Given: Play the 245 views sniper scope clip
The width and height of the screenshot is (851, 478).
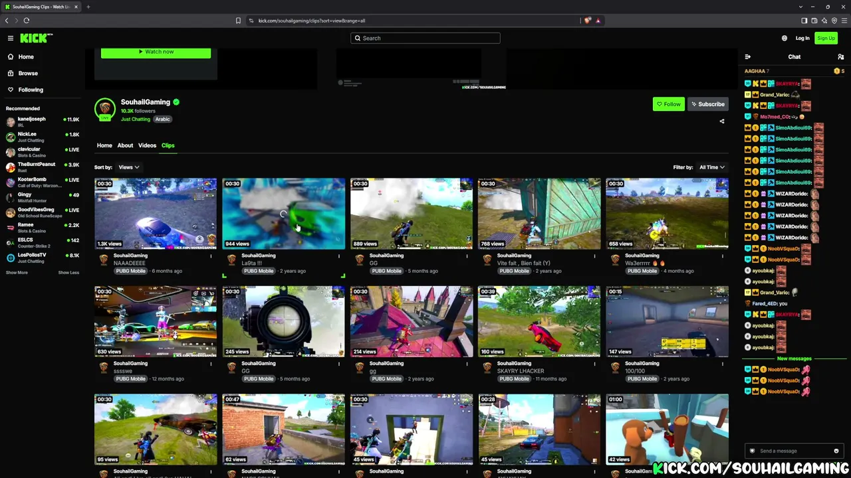Looking at the screenshot, I should click(x=283, y=321).
